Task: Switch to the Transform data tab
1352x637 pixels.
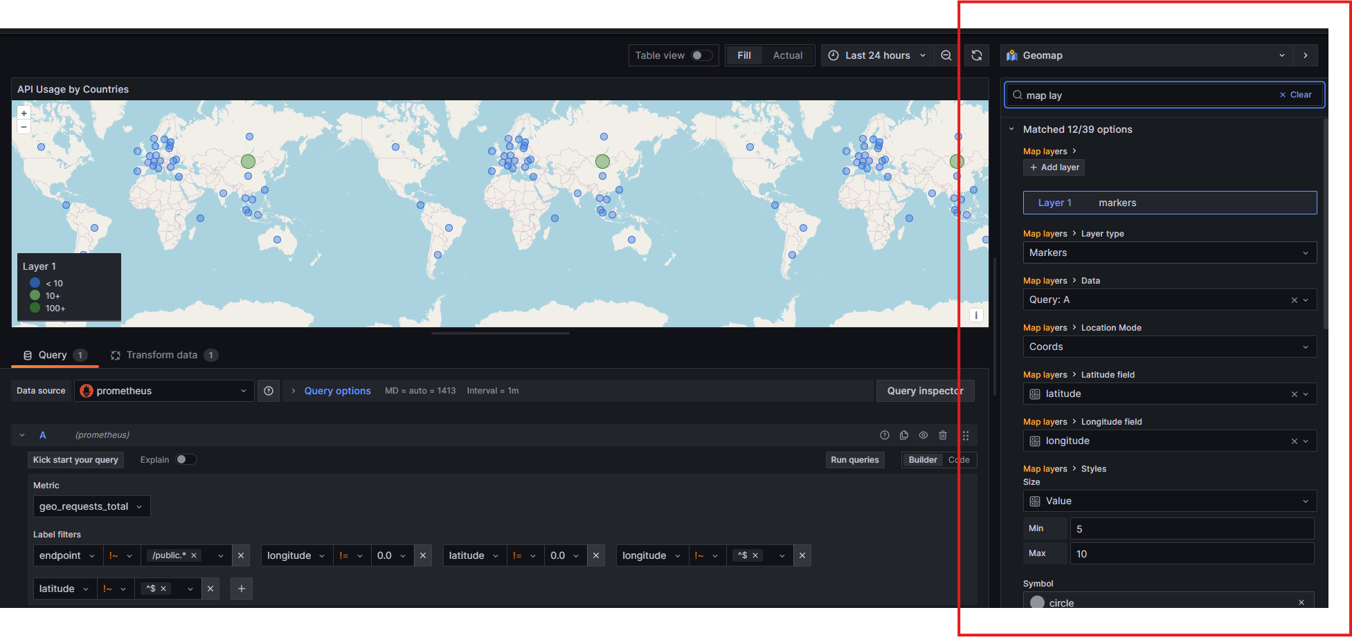Action: point(162,355)
